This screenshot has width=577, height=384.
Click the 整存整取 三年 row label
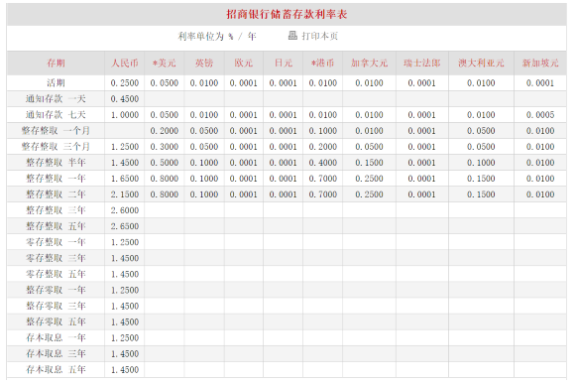tap(56, 210)
